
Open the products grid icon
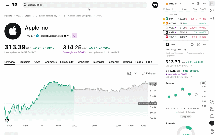(212, 123)
